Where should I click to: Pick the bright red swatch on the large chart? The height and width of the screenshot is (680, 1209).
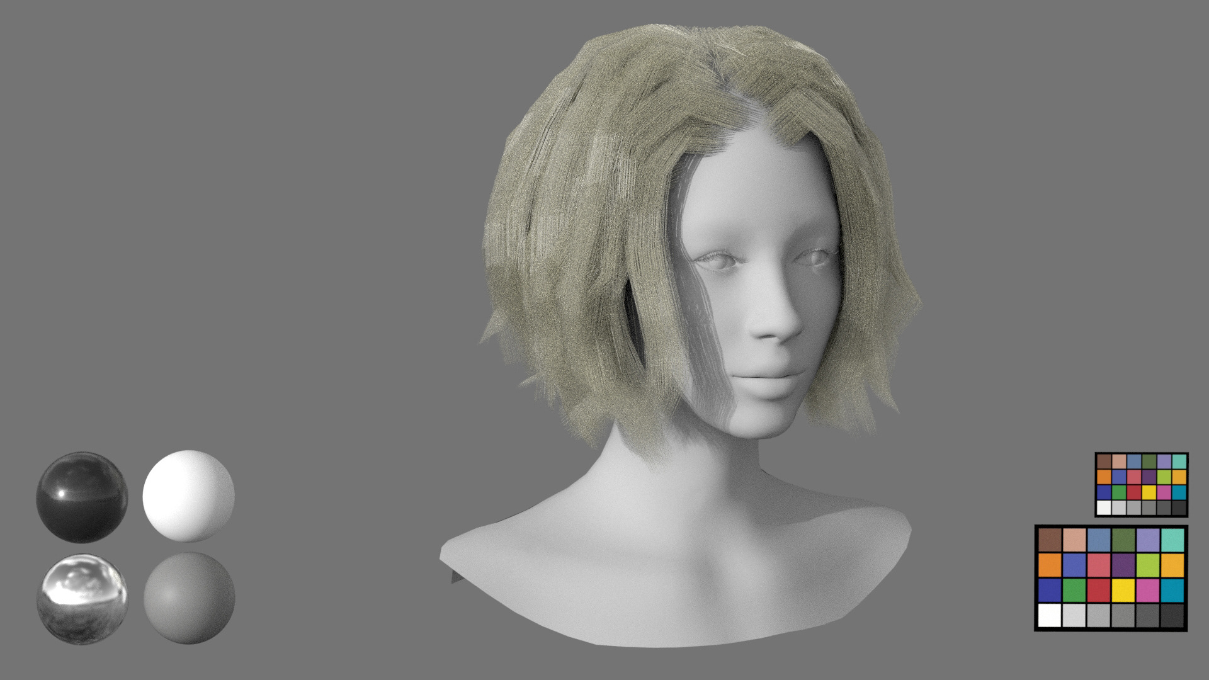[1099, 590]
